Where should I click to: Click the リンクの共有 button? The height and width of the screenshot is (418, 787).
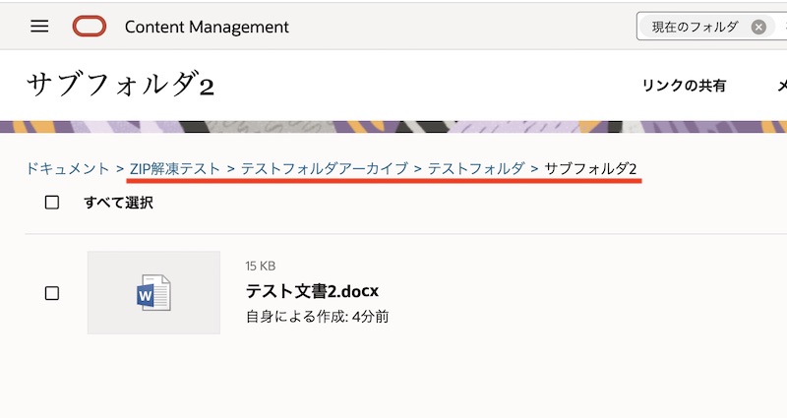click(684, 86)
